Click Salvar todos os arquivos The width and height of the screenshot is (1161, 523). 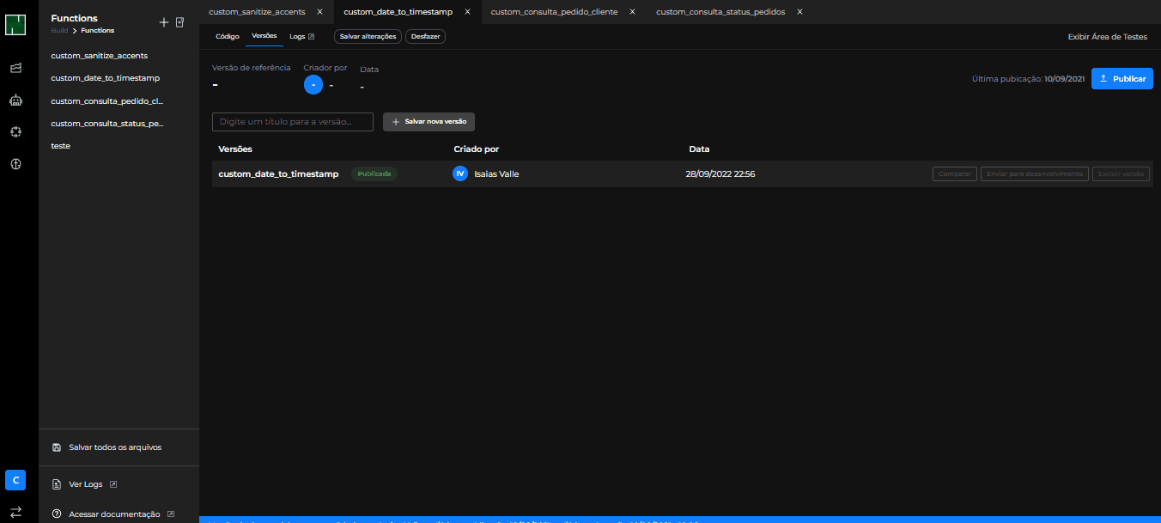coord(114,447)
